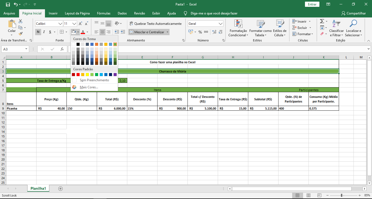
Task: Click the fill color paint bucket icon
Action: (74, 32)
